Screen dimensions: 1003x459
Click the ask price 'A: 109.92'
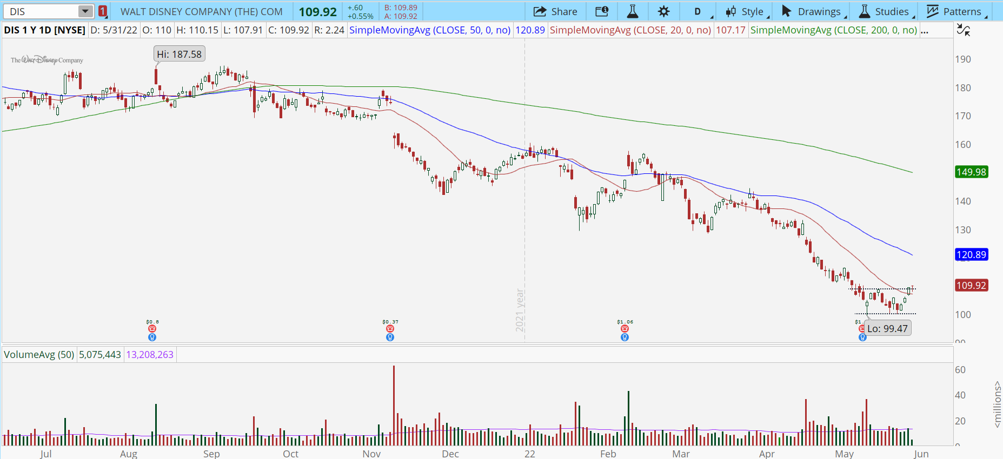tap(401, 16)
